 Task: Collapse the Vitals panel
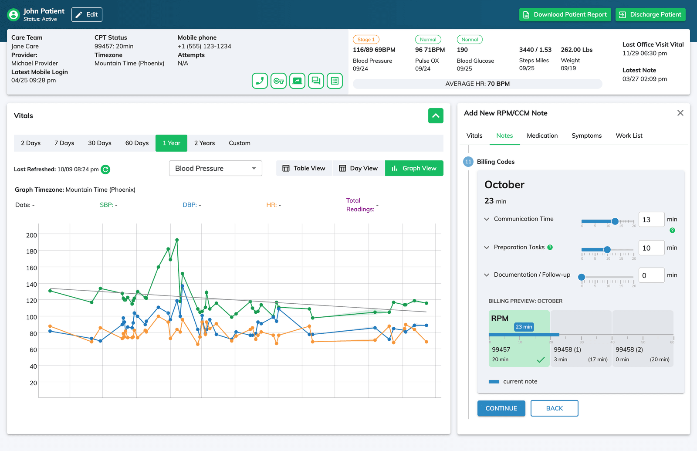436,116
